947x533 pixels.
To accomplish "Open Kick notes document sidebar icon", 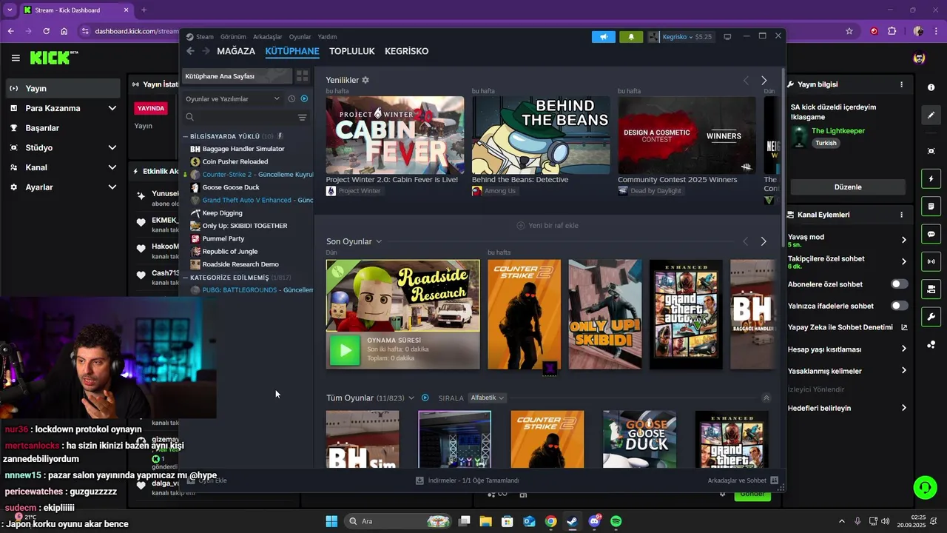I will [x=931, y=206].
